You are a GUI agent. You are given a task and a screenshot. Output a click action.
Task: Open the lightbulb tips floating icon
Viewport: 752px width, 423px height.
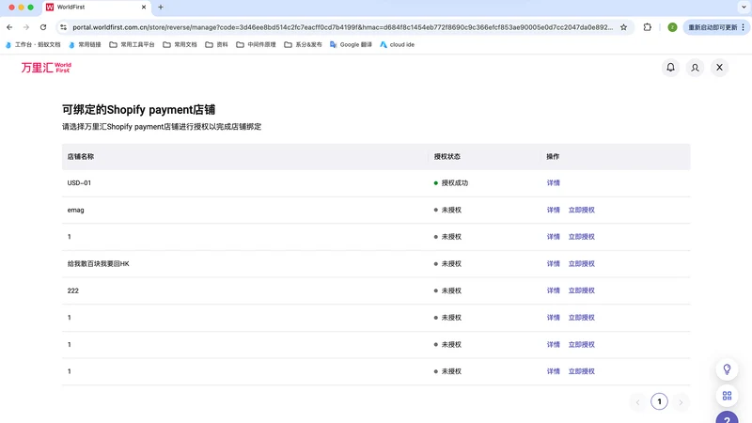click(727, 369)
